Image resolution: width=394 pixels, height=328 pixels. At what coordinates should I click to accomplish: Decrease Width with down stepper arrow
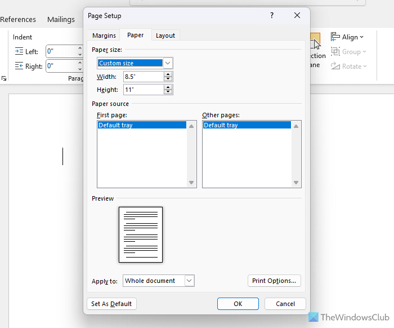168,79
